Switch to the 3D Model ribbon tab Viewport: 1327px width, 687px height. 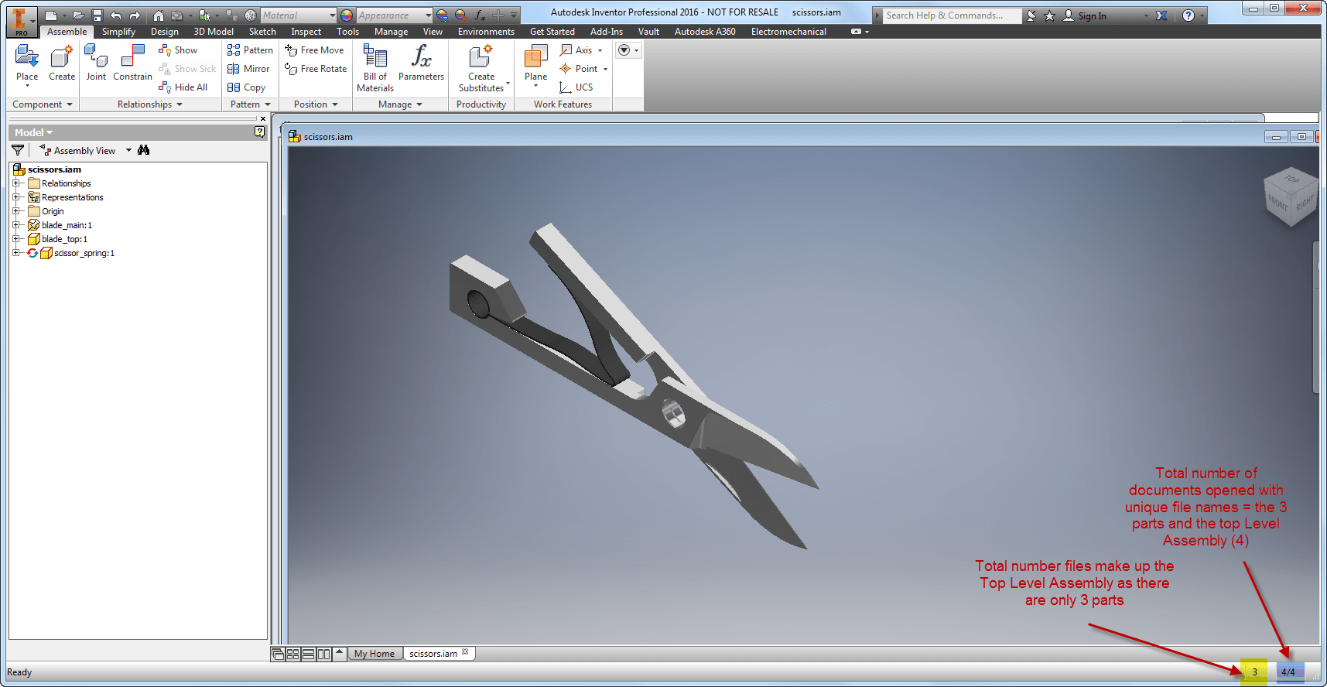pos(214,32)
